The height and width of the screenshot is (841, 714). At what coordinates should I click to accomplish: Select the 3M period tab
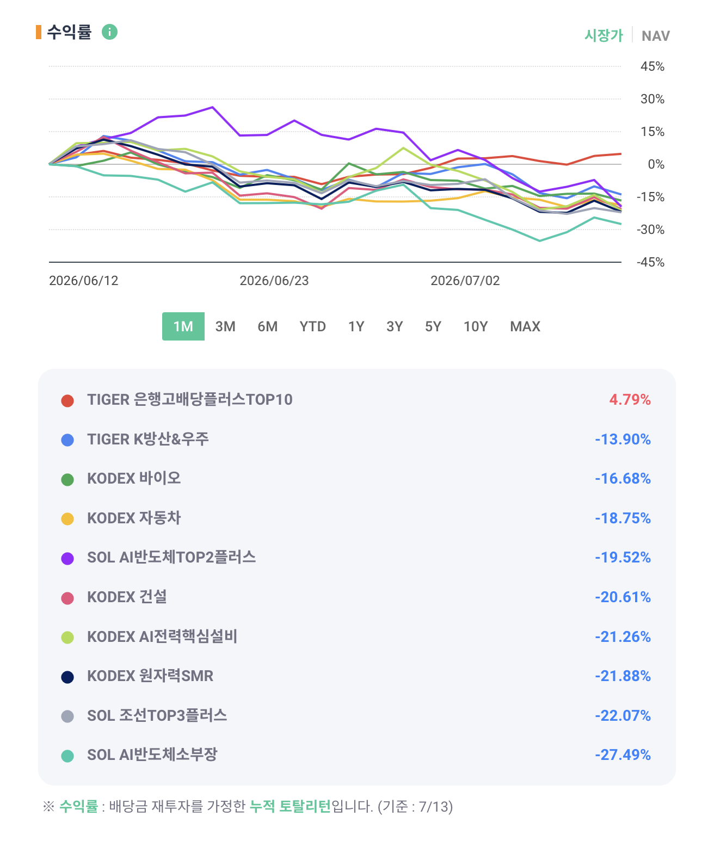click(x=225, y=326)
